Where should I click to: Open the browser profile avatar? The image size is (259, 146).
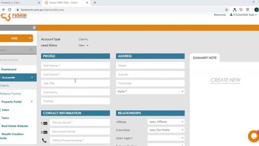(x=256, y=10)
